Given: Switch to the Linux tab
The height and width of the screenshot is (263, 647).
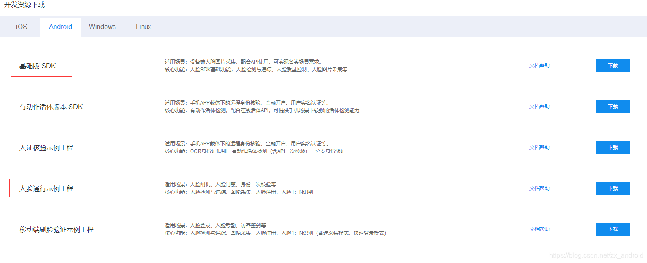Looking at the screenshot, I should tap(143, 27).
